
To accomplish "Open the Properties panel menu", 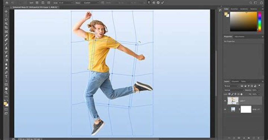I will [262, 37].
